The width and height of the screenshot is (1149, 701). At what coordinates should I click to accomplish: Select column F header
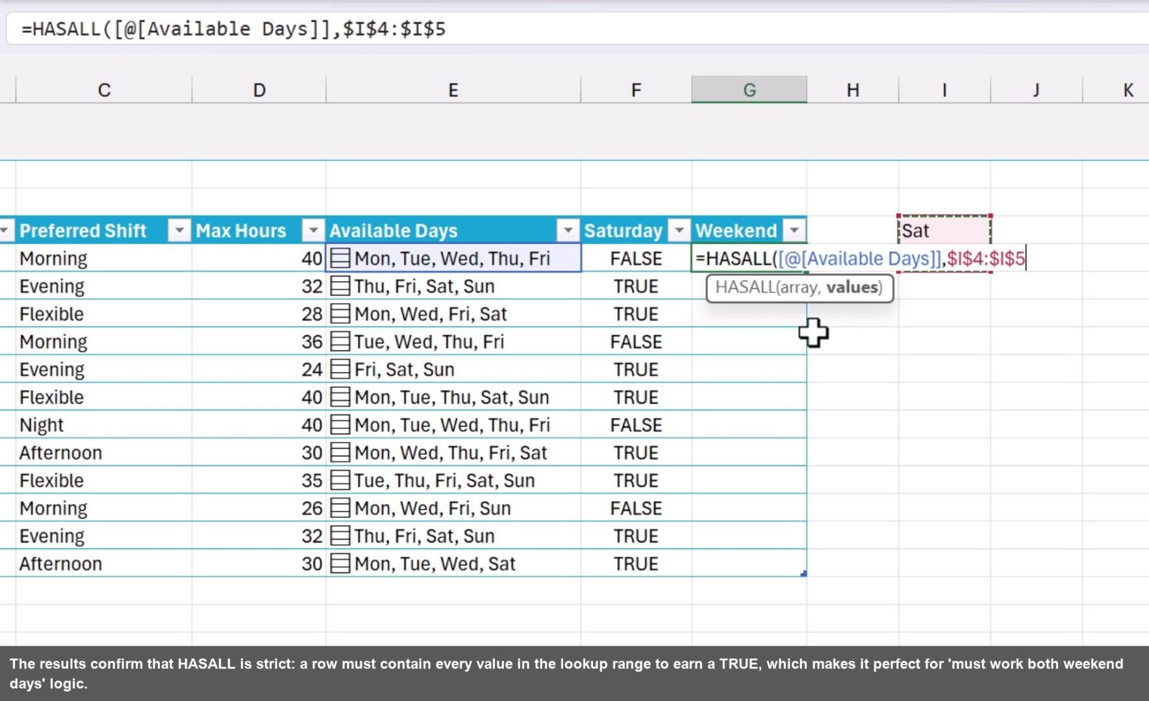(x=636, y=90)
